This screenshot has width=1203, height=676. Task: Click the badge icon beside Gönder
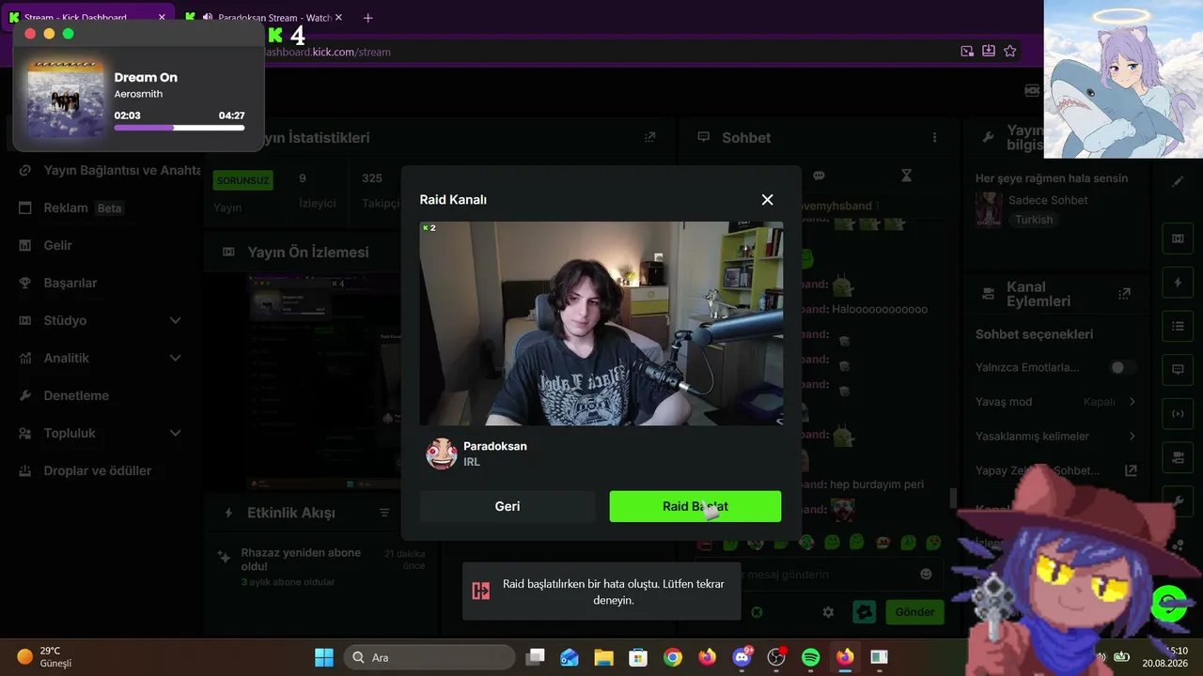[864, 612]
